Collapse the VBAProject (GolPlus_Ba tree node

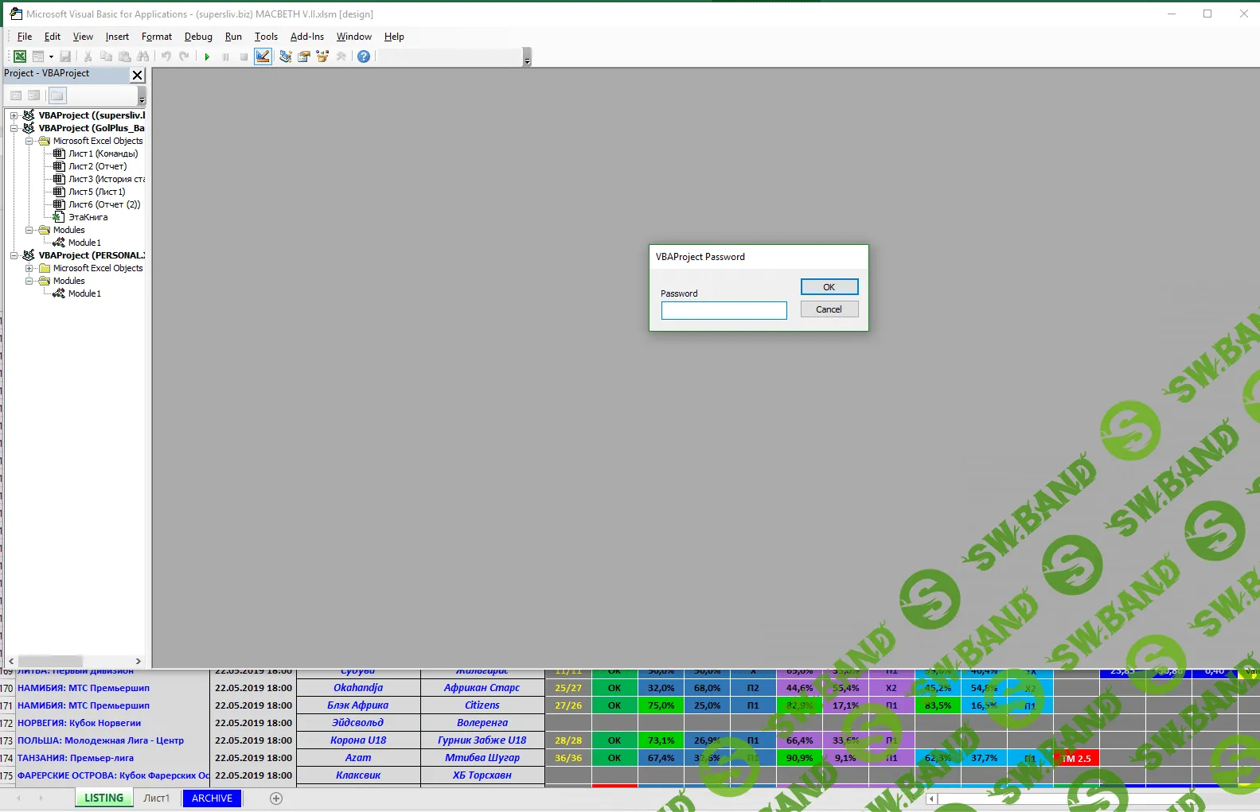[14, 128]
